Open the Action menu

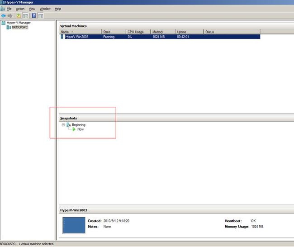coord(20,9)
